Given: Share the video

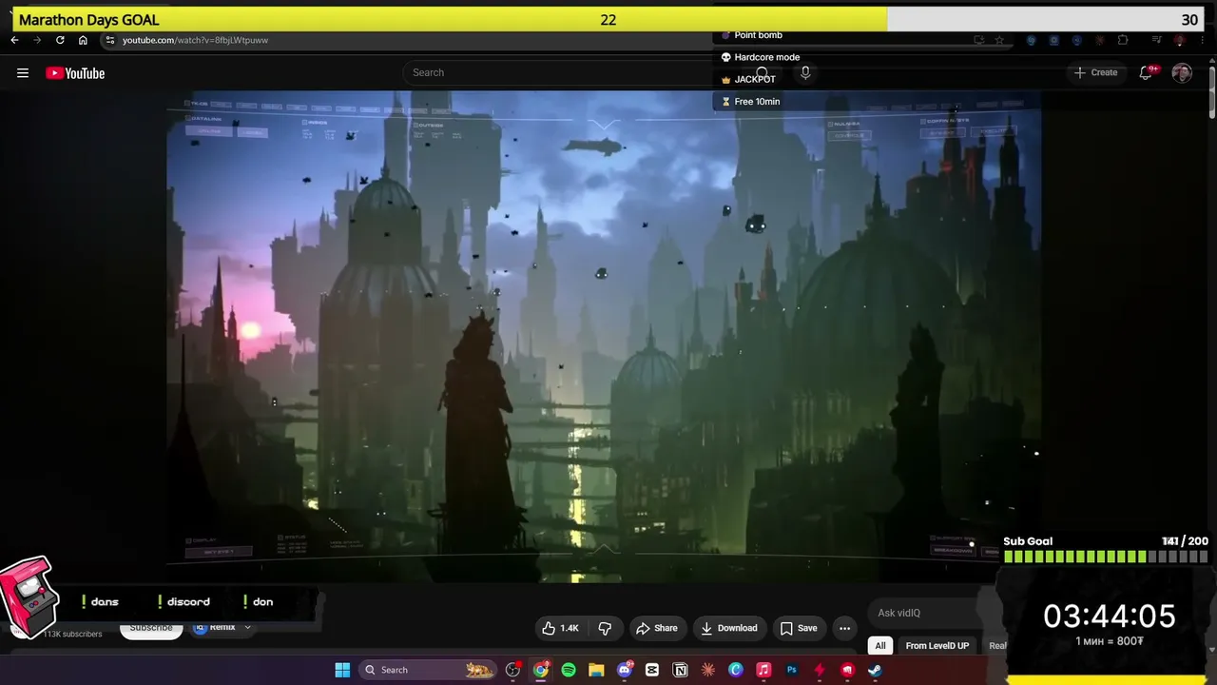Looking at the screenshot, I should [x=657, y=628].
